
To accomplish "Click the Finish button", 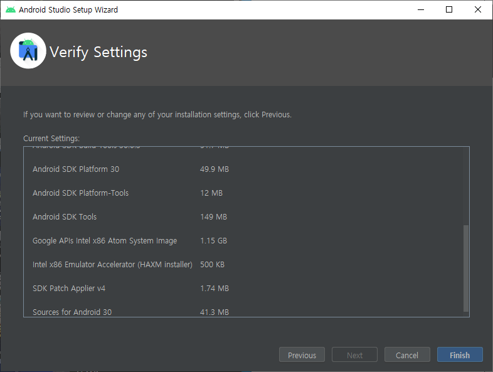I will click(x=460, y=354).
